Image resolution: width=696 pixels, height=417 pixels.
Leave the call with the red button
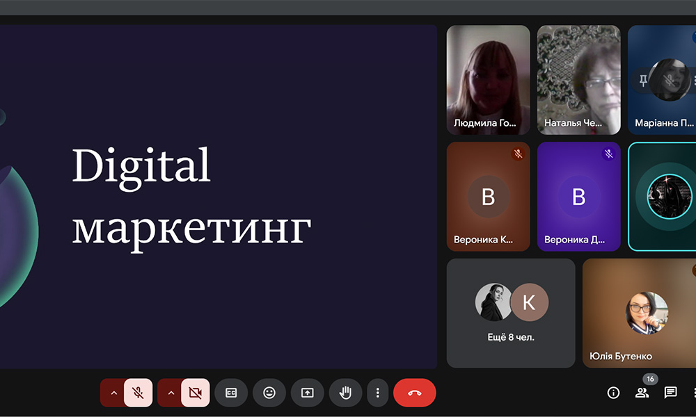coord(415,393)
